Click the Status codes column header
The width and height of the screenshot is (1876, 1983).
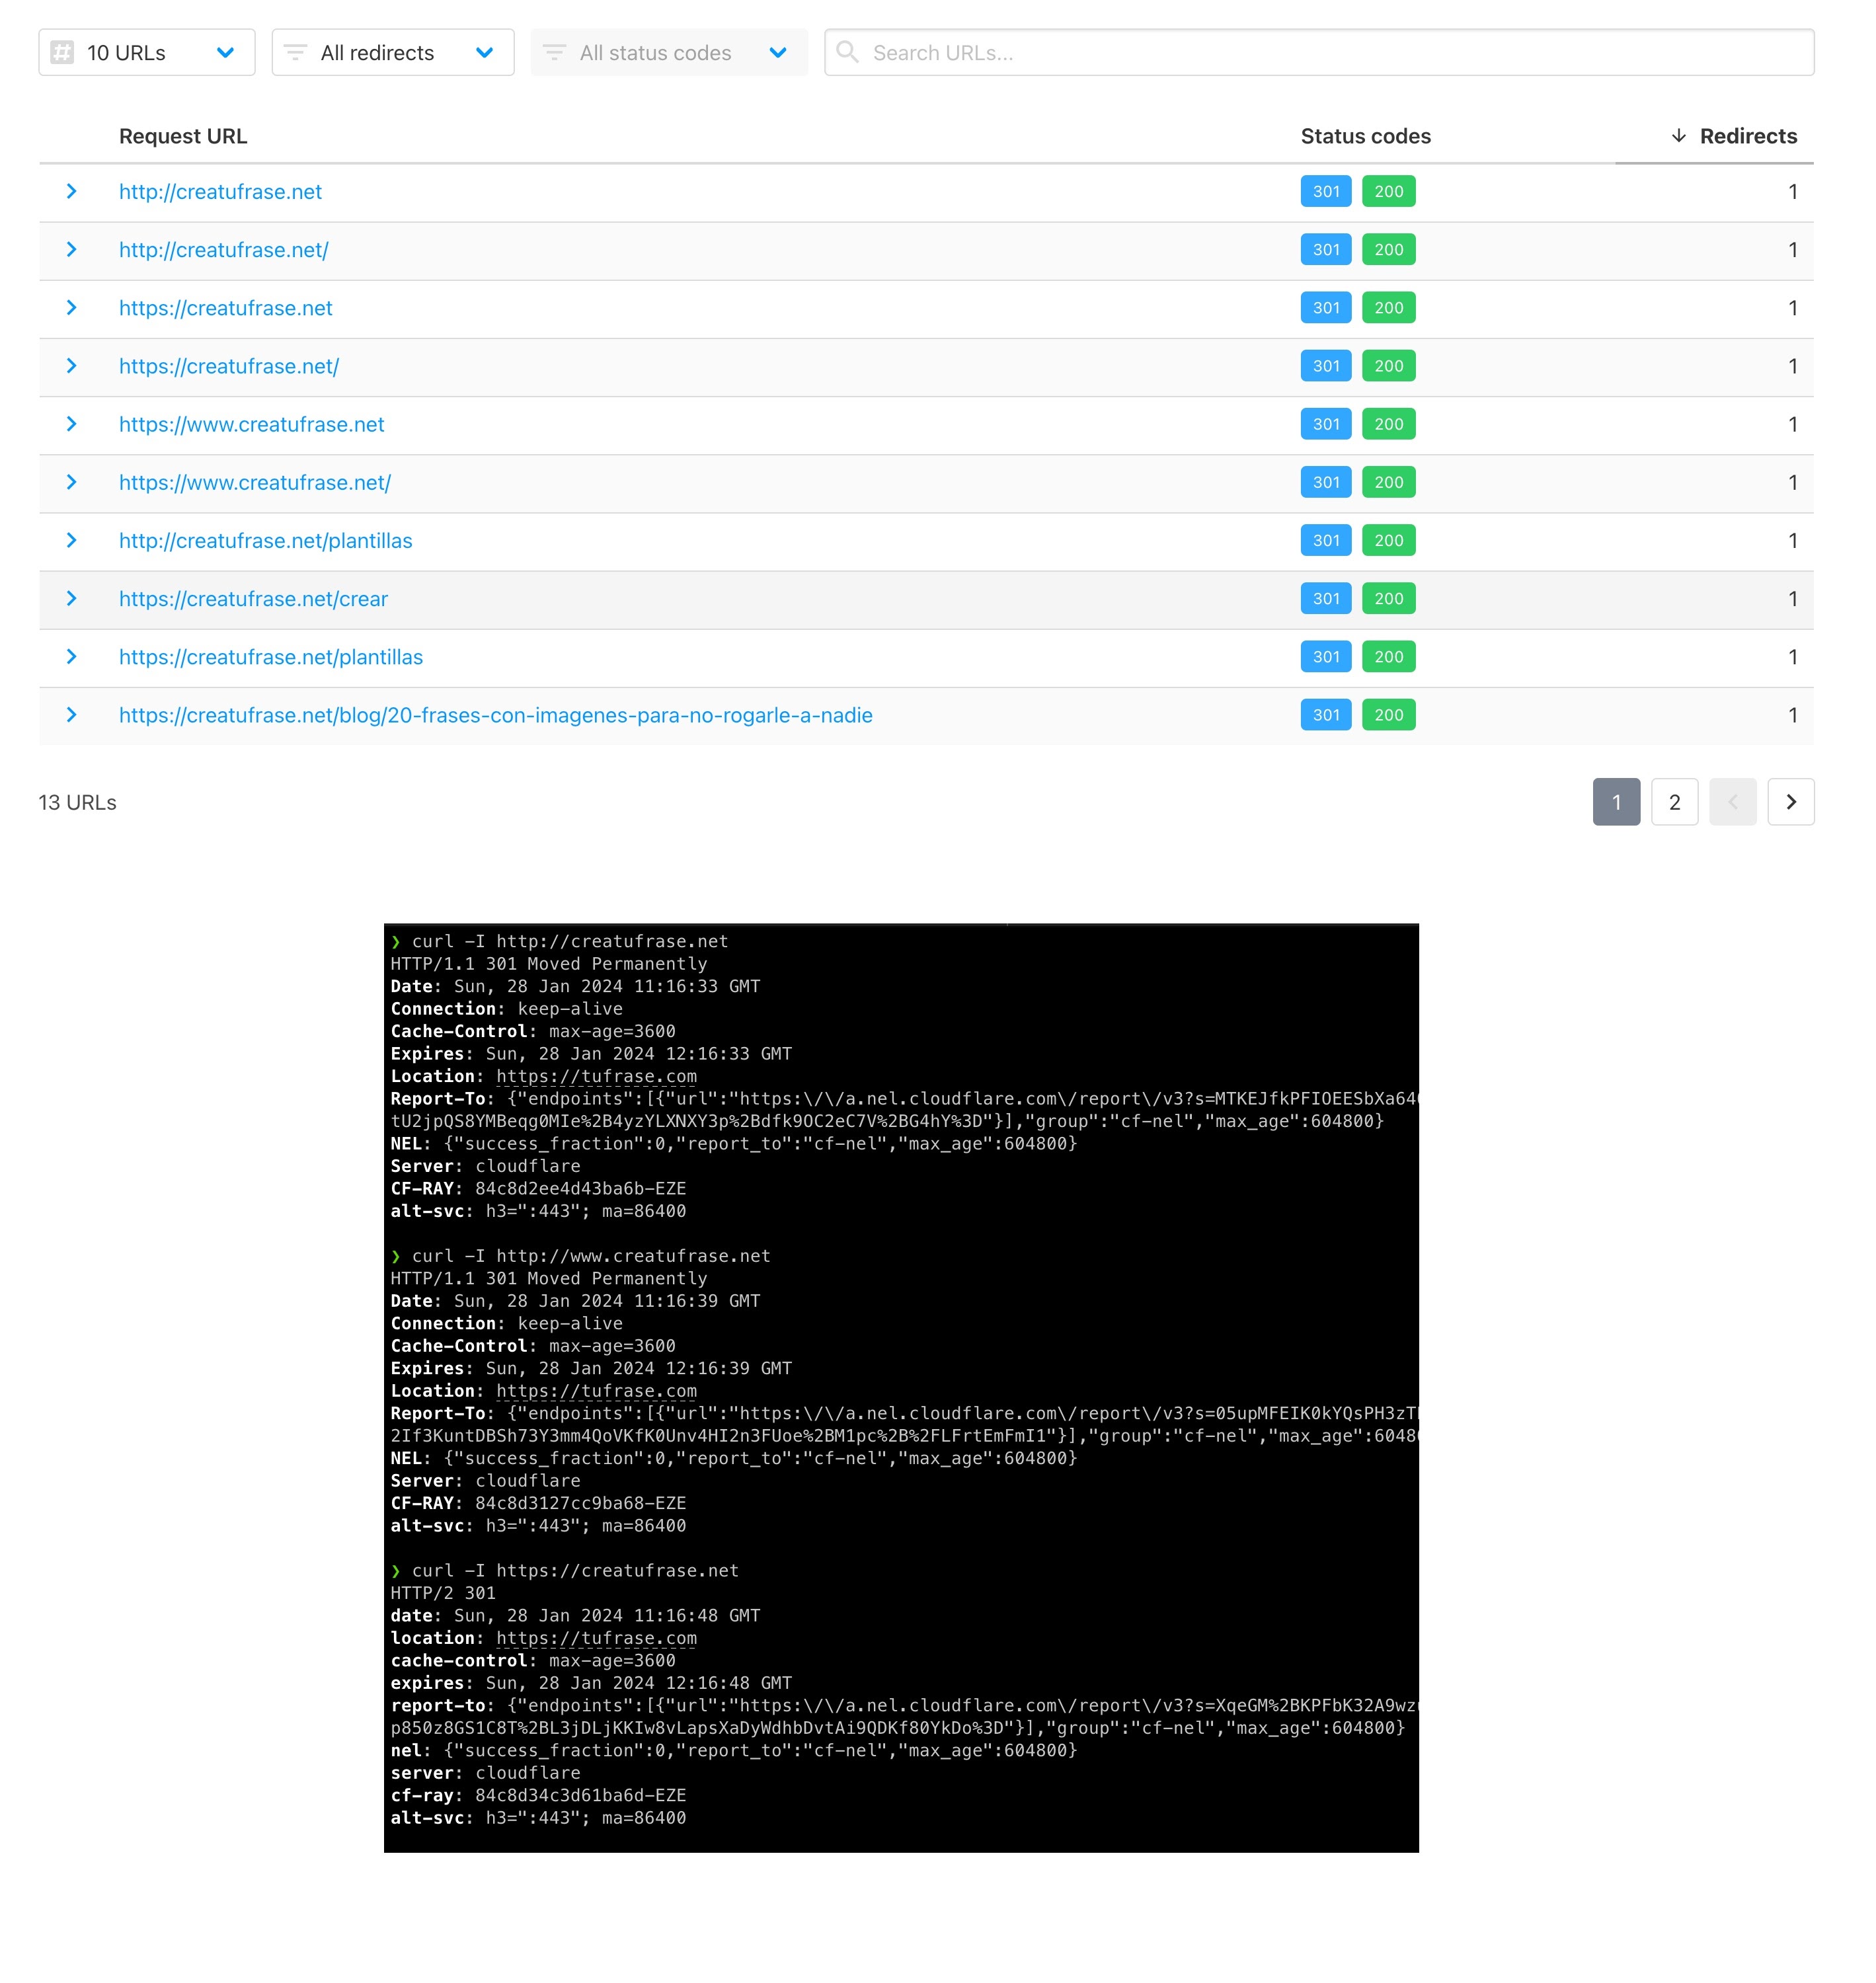click(x=1365, y=136)
